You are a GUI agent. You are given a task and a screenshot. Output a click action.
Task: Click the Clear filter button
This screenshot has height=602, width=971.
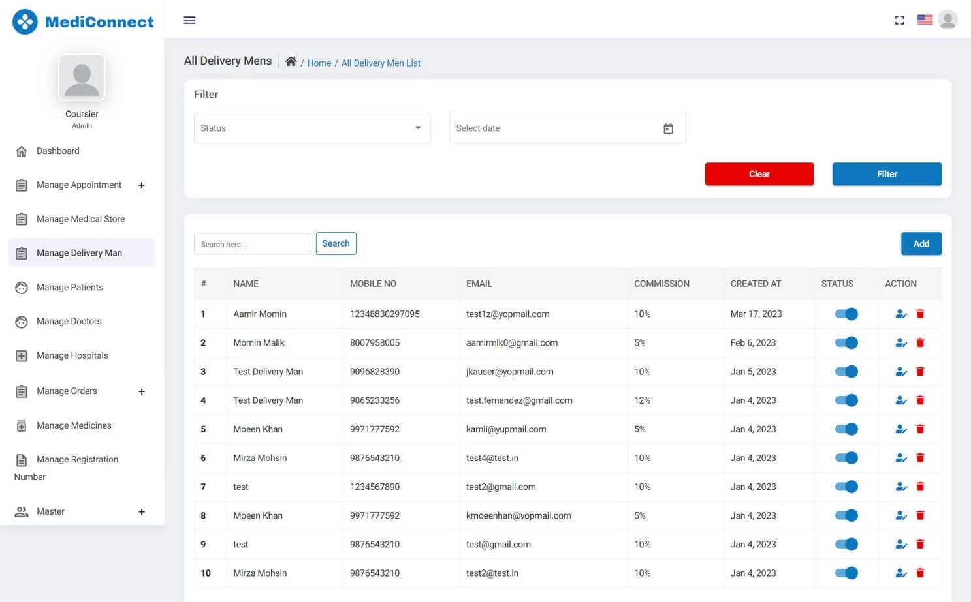pos(759,174)
